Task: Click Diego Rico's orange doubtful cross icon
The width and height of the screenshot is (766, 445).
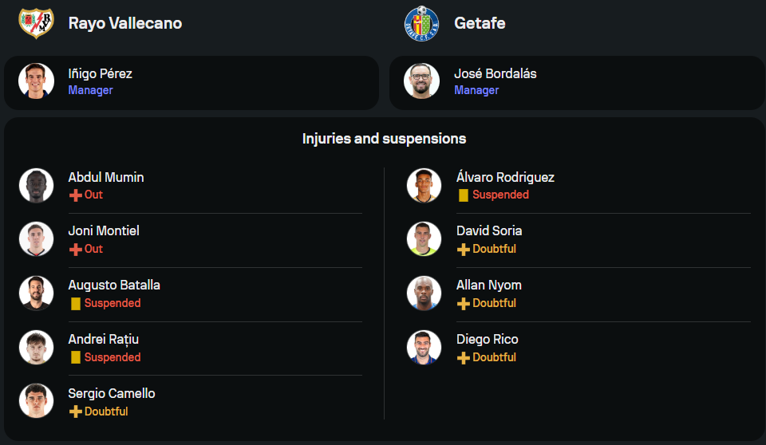Action: 463,357
